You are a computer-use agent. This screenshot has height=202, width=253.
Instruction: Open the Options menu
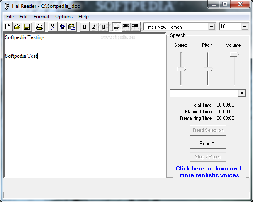point(64,17)
